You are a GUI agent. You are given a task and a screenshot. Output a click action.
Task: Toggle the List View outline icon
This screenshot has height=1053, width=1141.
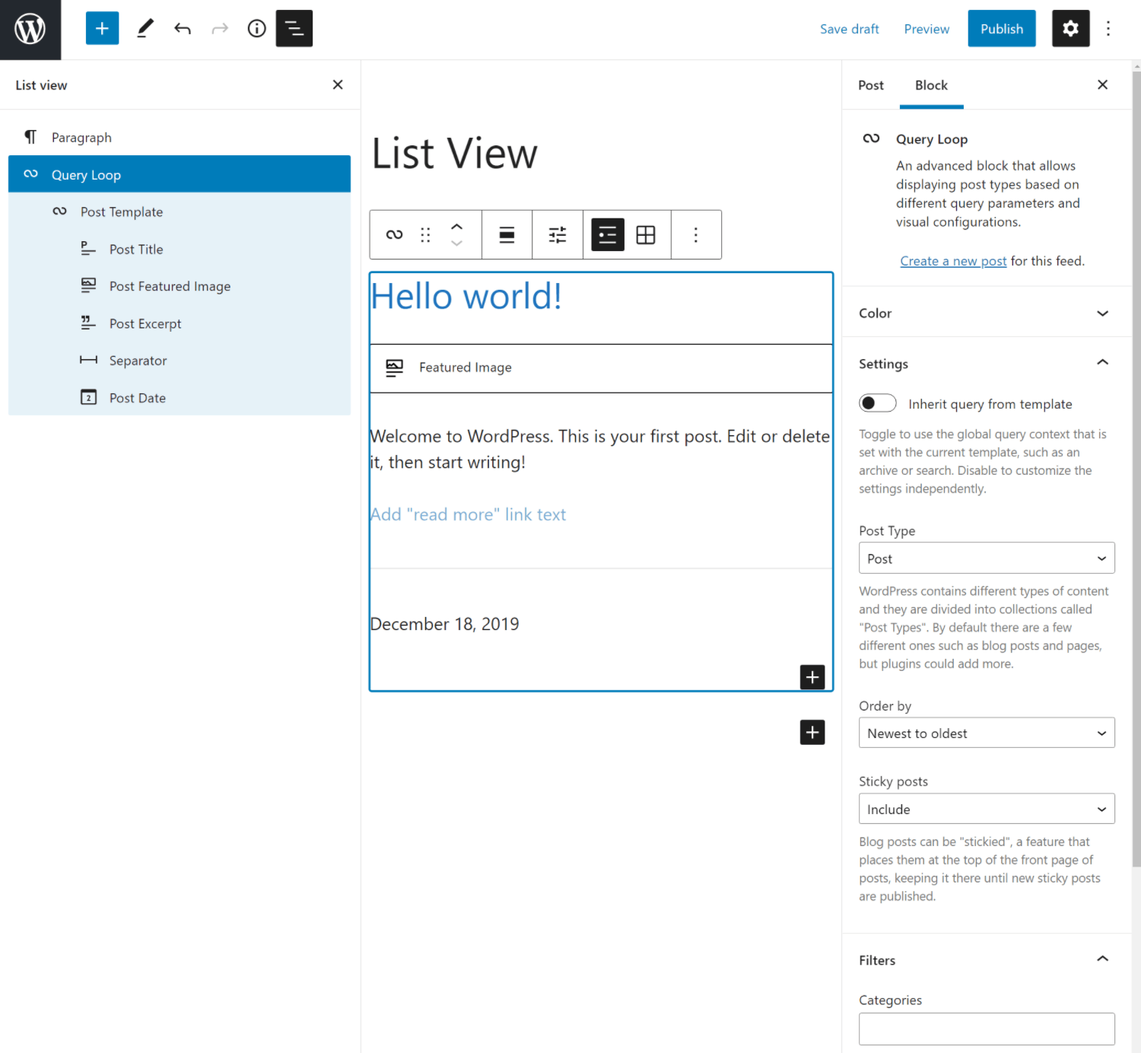pyautogui.click(x=294, y=28)
